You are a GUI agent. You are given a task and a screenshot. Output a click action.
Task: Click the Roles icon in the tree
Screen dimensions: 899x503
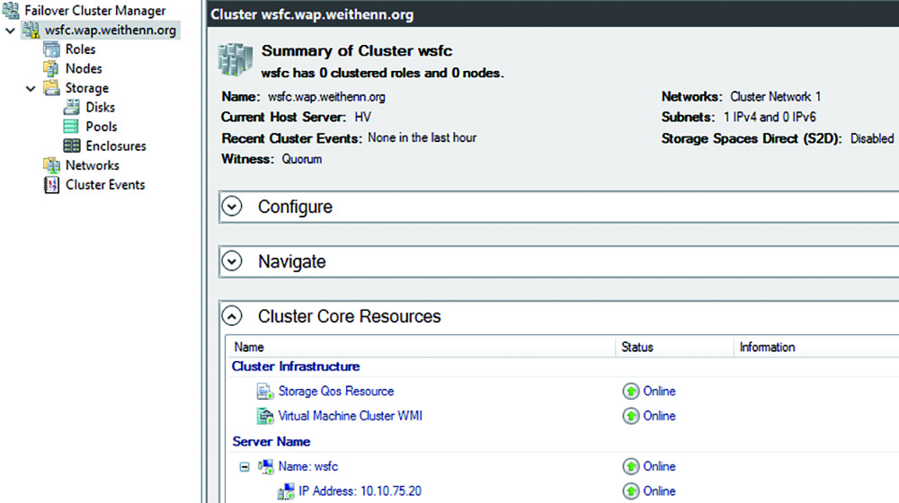coord(51,49)
